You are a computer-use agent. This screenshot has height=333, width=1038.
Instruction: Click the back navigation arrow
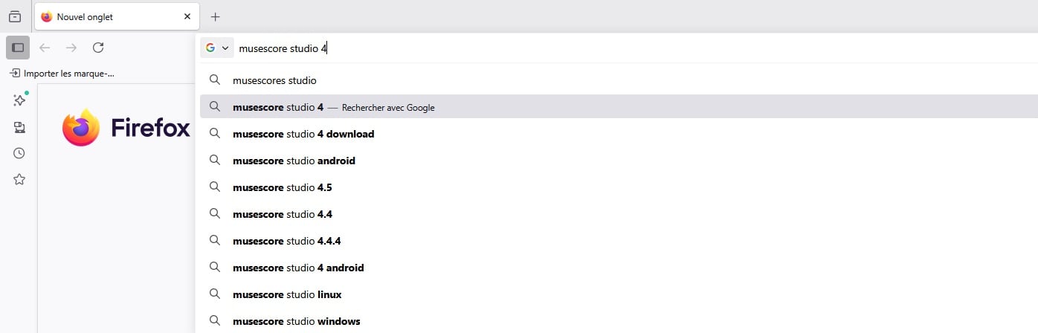pos(45,48)
